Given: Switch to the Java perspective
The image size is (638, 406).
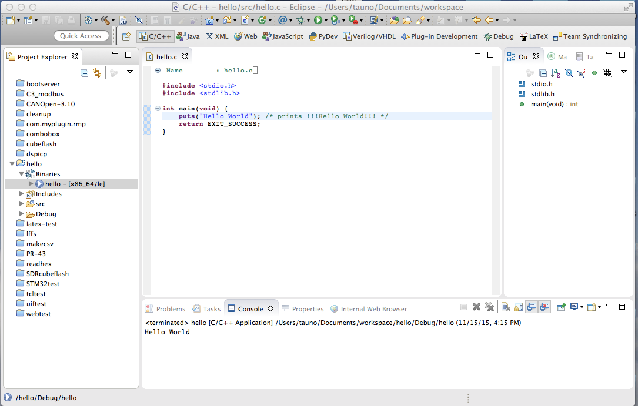Looking at the screenshot, I should click(x=188, y=36).
